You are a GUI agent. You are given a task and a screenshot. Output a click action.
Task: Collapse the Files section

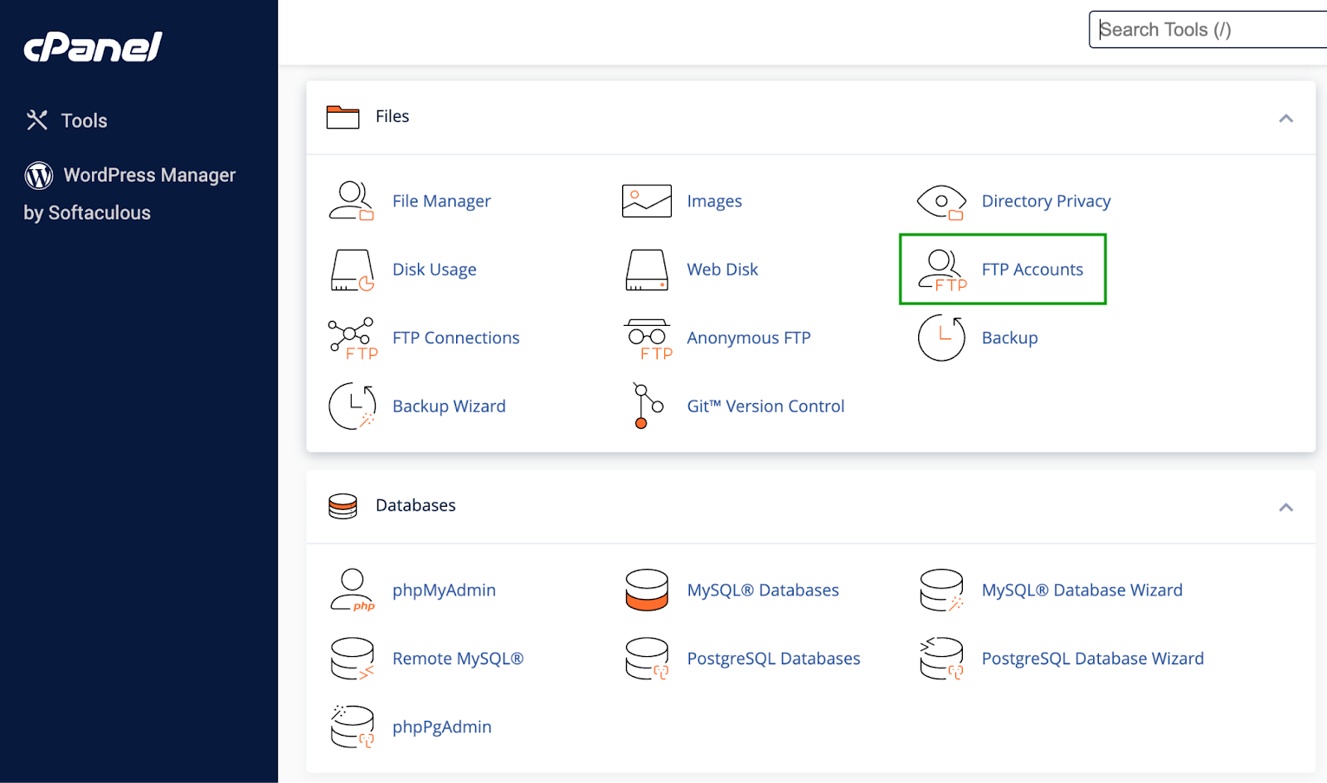coord(1286,118)
